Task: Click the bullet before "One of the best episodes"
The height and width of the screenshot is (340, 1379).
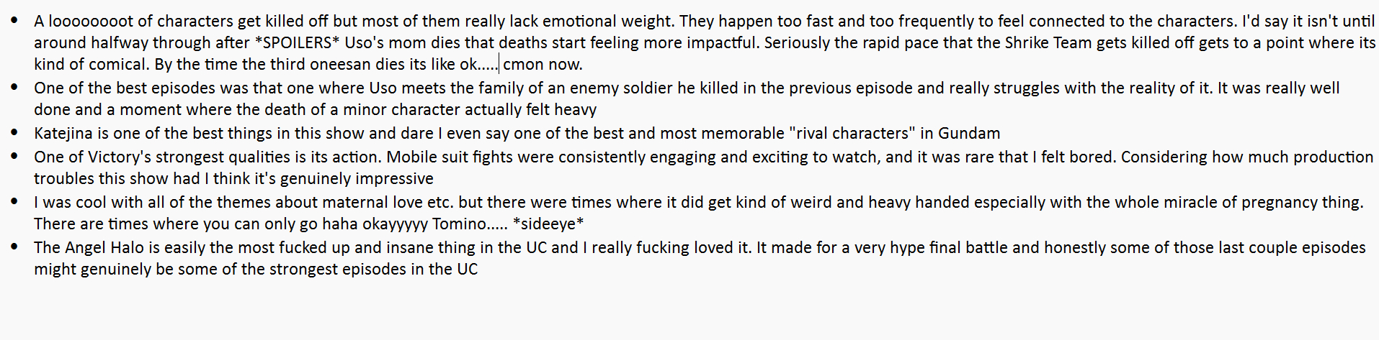Action: (x=14, y=87)
